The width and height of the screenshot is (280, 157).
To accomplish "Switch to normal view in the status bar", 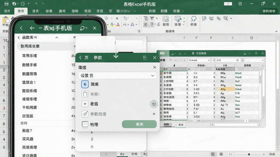I will tap(213, 154).
